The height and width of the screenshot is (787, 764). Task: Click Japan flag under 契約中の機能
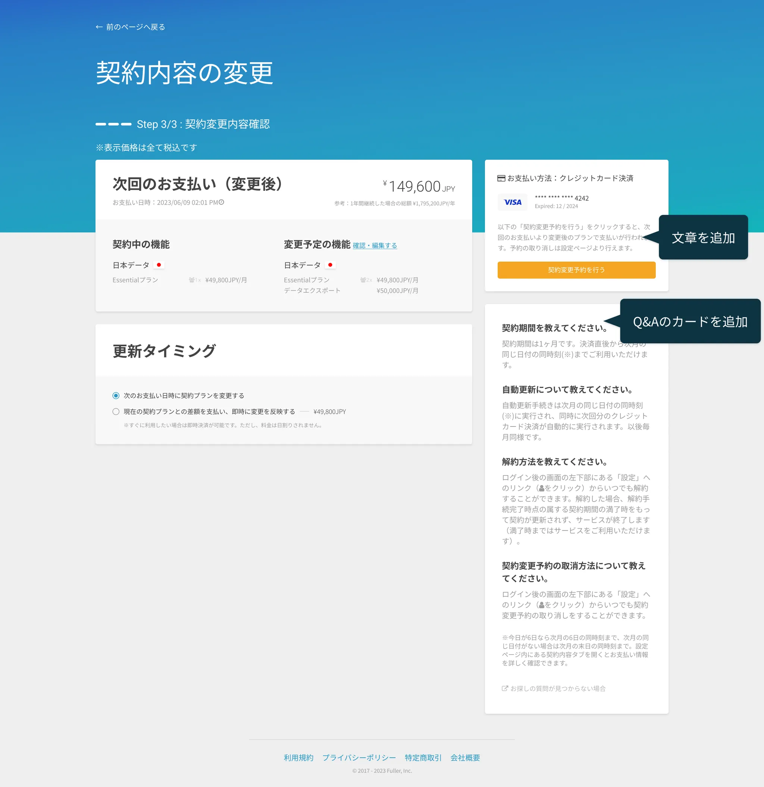[159, 265]
